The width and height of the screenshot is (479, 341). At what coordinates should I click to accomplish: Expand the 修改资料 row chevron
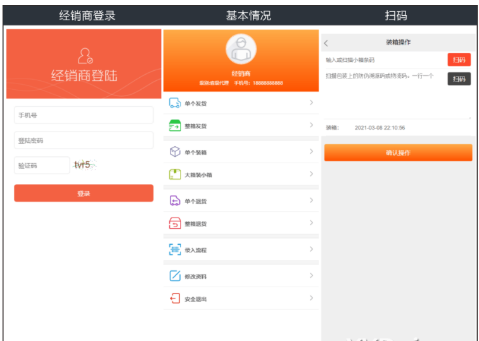point(311,276)
